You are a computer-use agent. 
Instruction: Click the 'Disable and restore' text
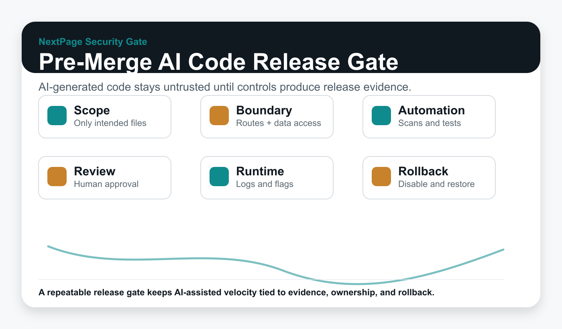point(437,184)
